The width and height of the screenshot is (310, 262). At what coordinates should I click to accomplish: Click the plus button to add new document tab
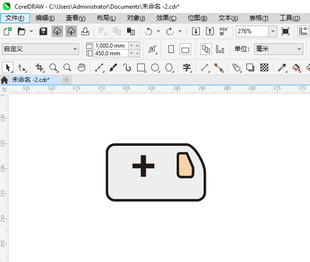tap(66, 80)
